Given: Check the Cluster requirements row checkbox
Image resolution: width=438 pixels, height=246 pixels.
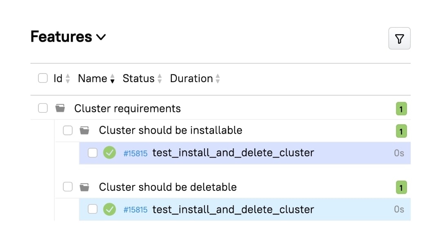Looking at the screenshot, I should 43,108.
